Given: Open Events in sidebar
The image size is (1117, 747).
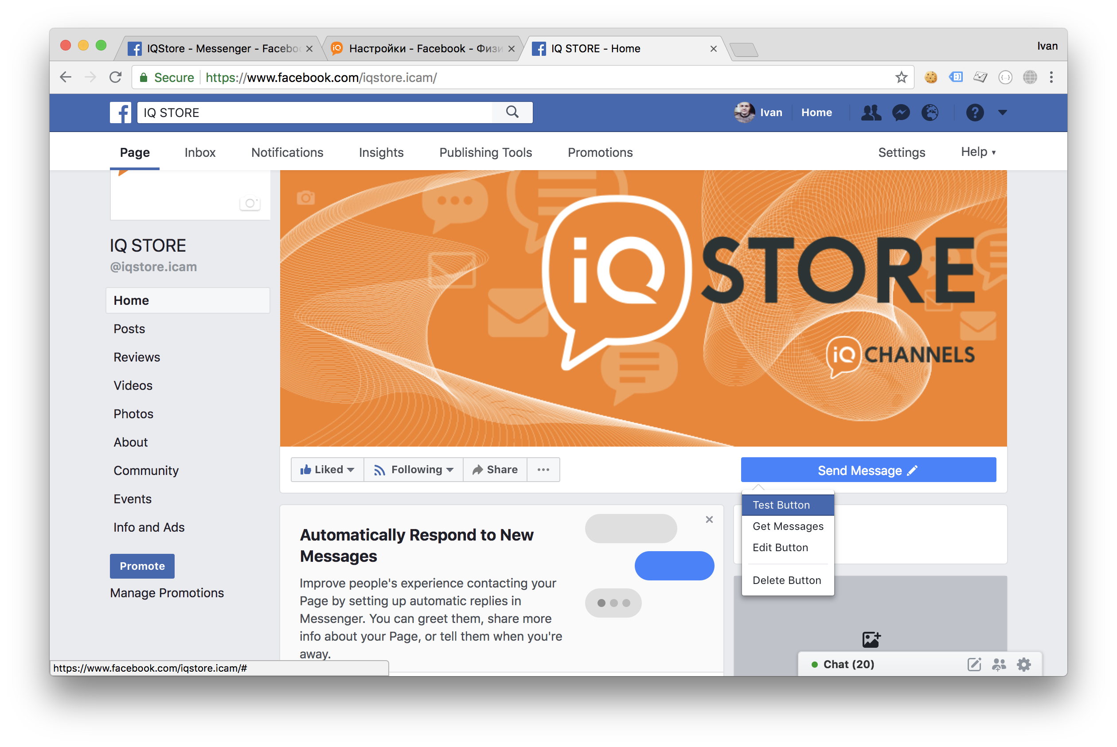Looking at the screenshot, I should click(133, 499).
